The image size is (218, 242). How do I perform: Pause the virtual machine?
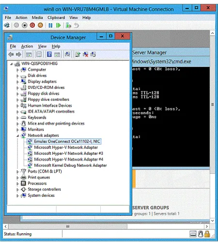50,25
